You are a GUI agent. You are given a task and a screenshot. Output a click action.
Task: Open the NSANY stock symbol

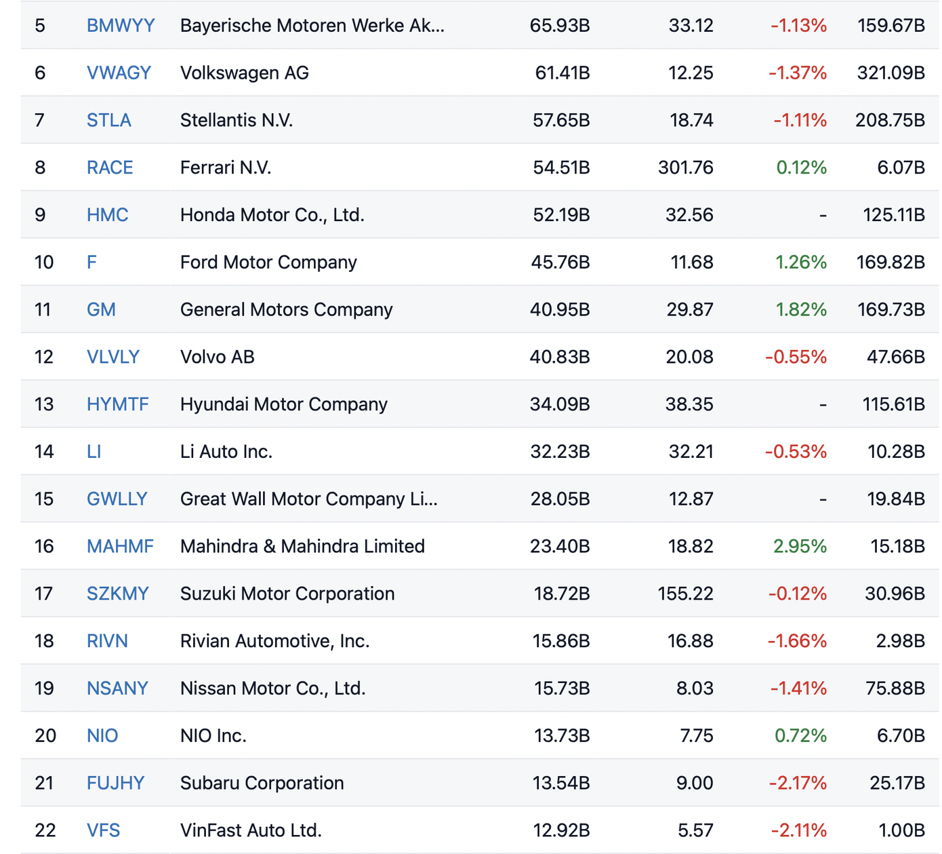[117, 688]
